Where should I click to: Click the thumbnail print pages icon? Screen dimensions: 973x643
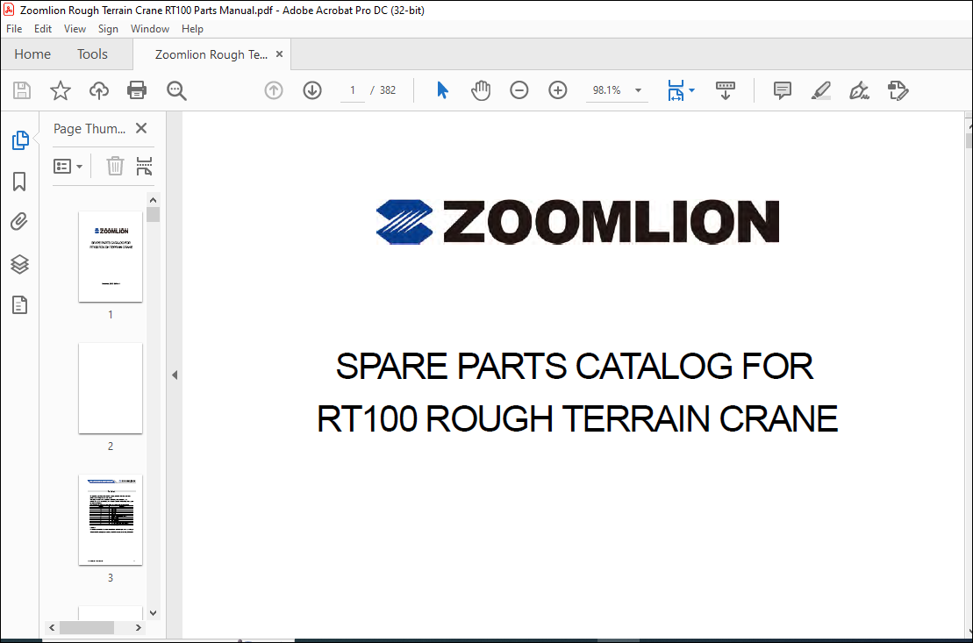(x=144, y=167)
